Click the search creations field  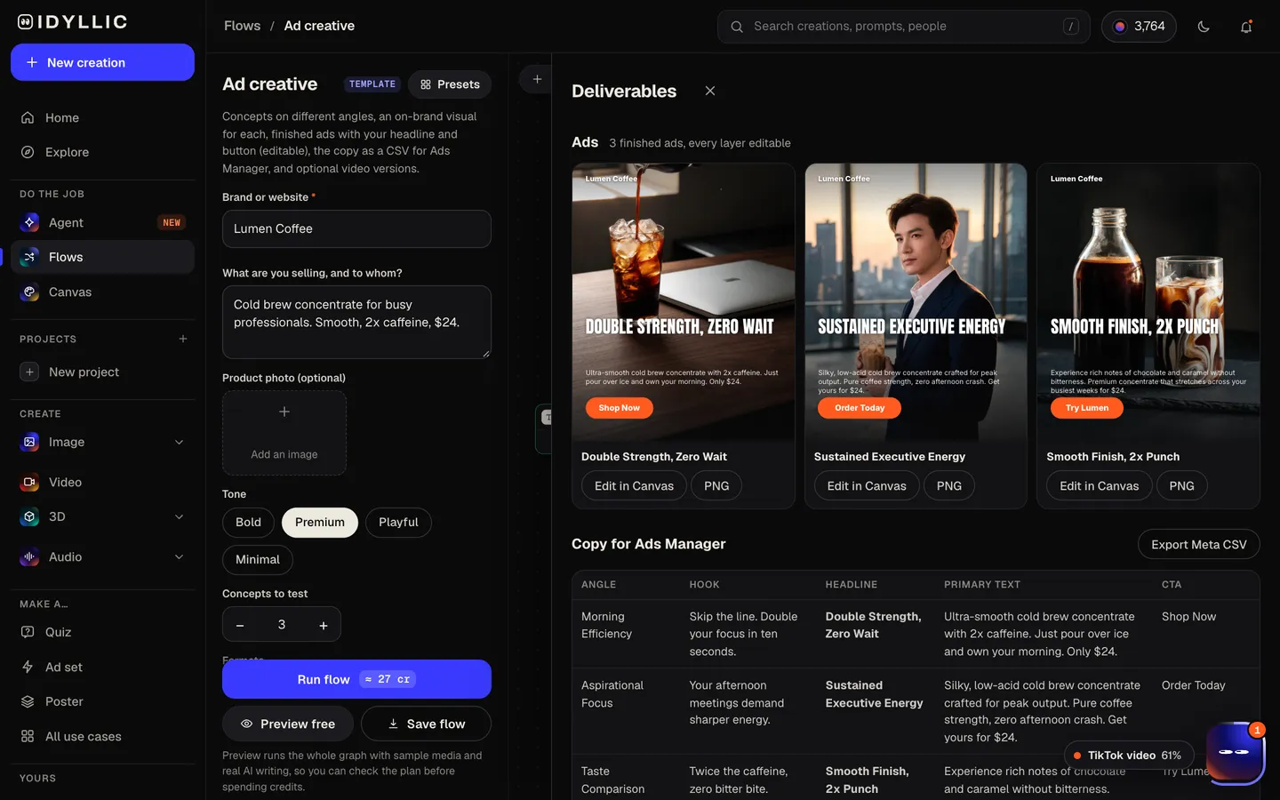pos(903,27)
